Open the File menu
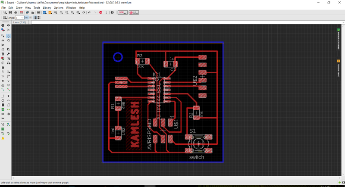The height and width of the screenshot is (187, 345). click(x=3, y=7)
